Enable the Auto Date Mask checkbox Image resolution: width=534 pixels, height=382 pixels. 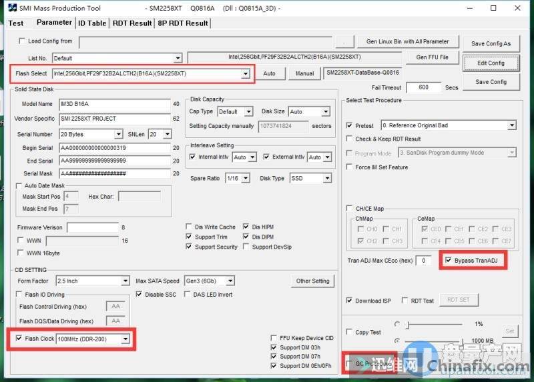pos(19,186)
